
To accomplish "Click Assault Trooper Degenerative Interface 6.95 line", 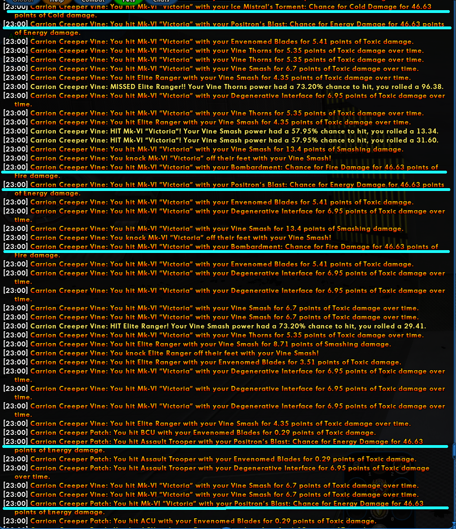I will (216, 472).
